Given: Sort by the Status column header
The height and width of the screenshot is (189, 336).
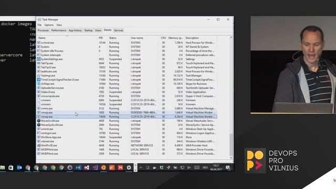Looking at the screenshot, I should tap(119, 38).
